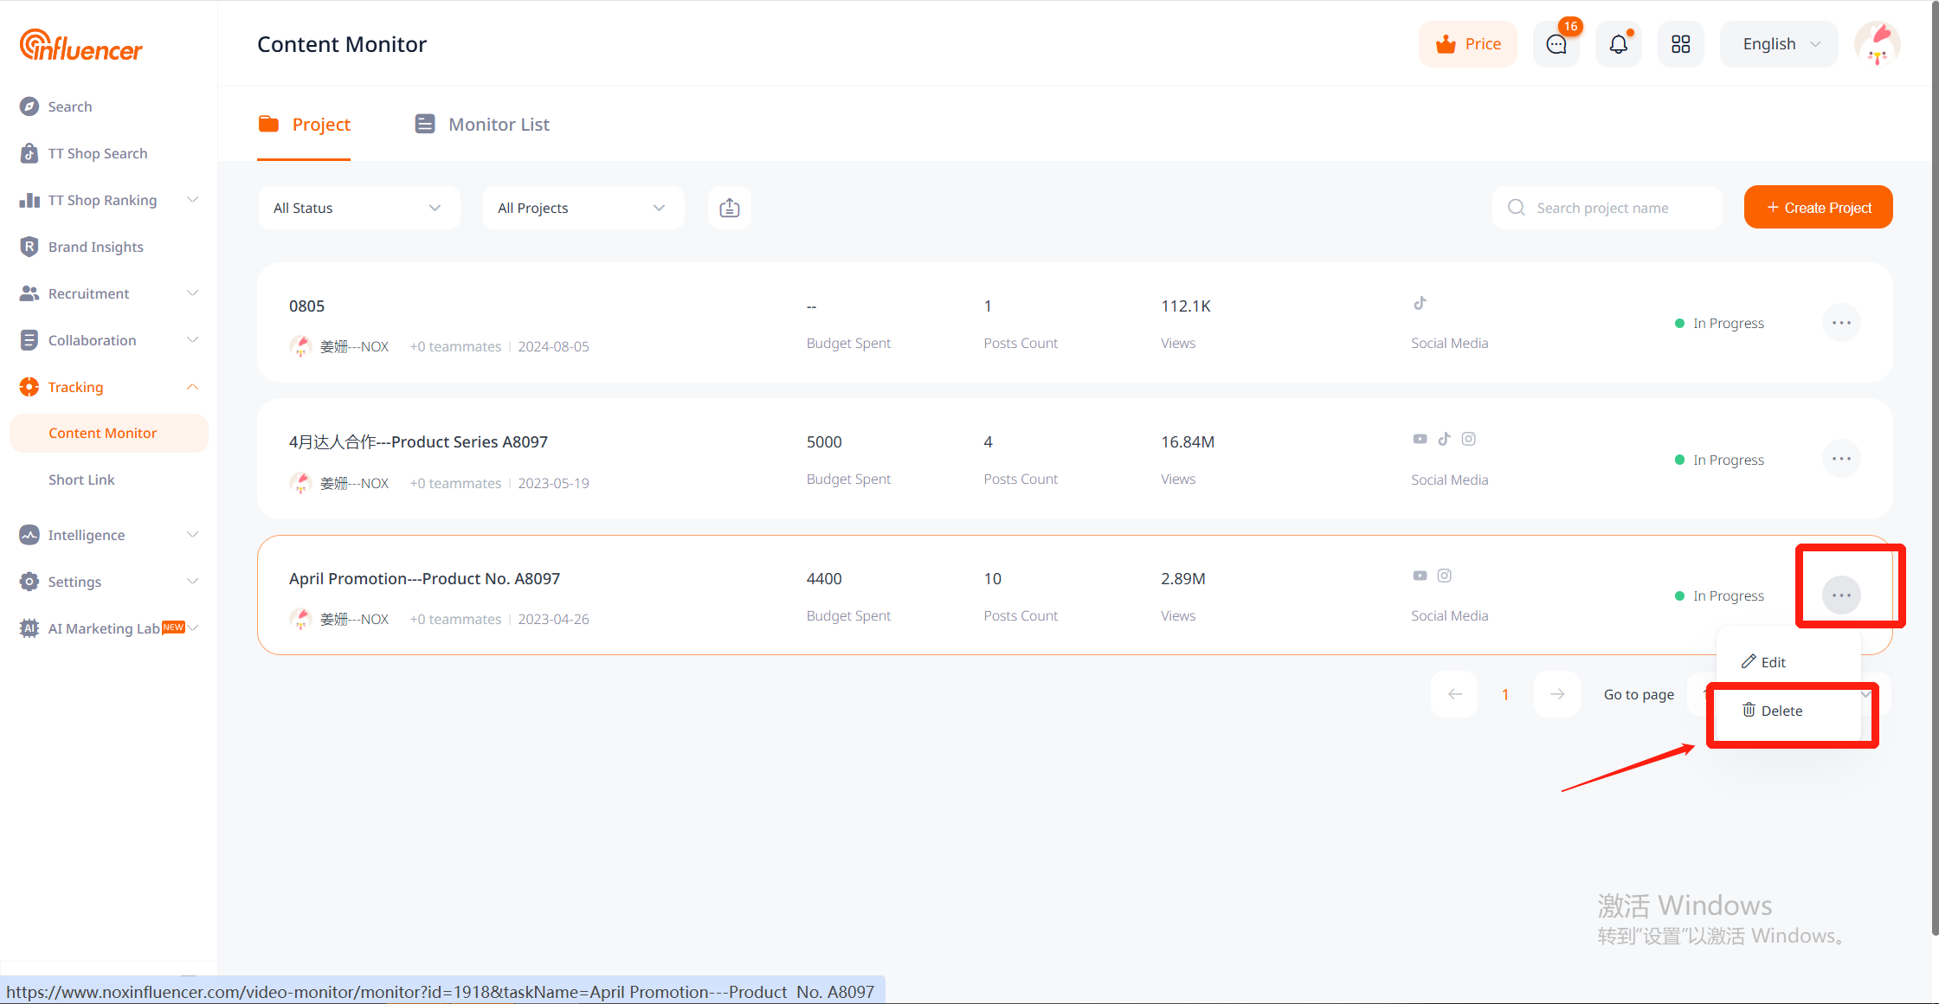Open the All Status dropdown
This screenshot has width=1939, height=1004.
click(358, 208)
